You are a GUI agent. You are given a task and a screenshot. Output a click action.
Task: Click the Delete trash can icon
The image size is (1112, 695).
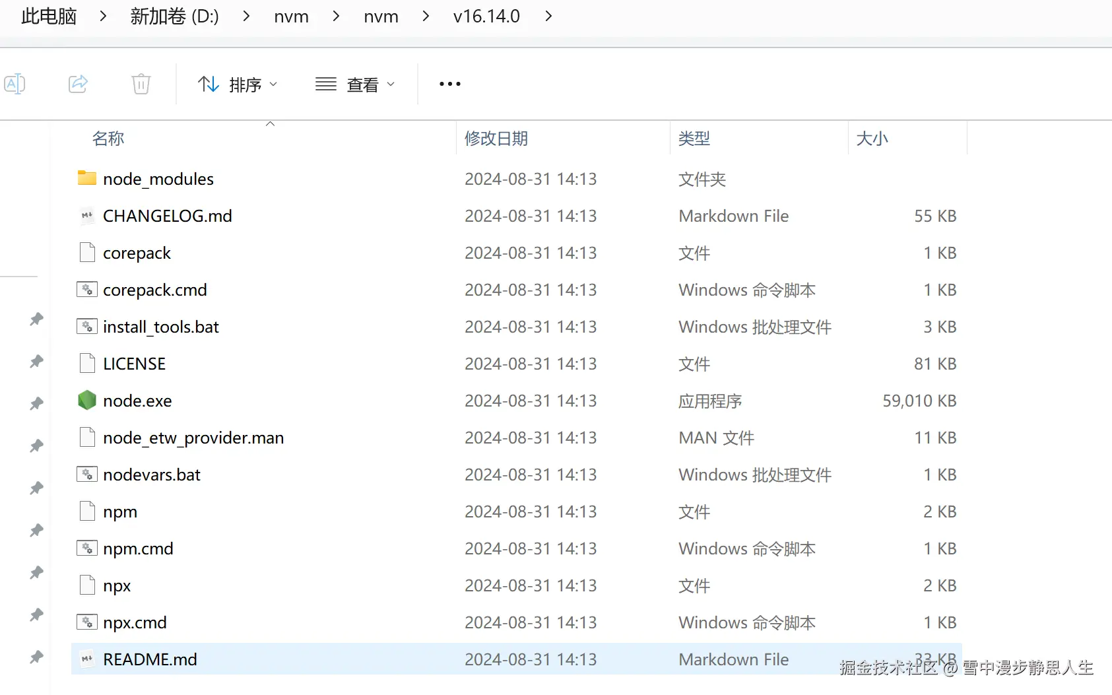coord(141,84)
